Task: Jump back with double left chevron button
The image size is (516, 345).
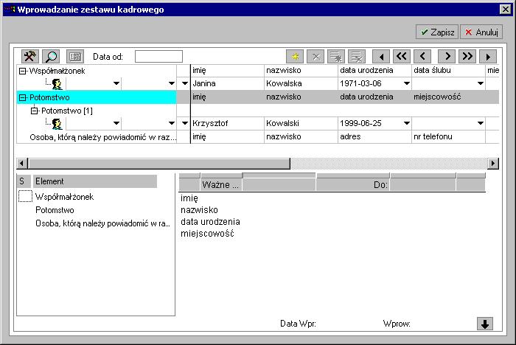Action: [402, 57]
